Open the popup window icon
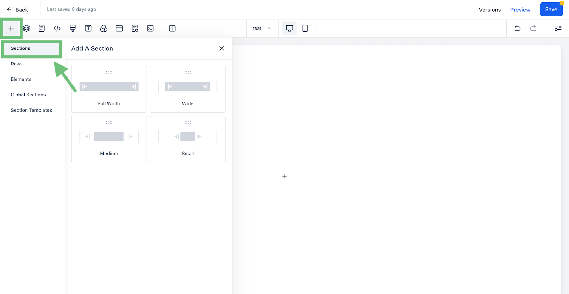The width and height of the screenshot is (569, 294). (x=119, y=28)
